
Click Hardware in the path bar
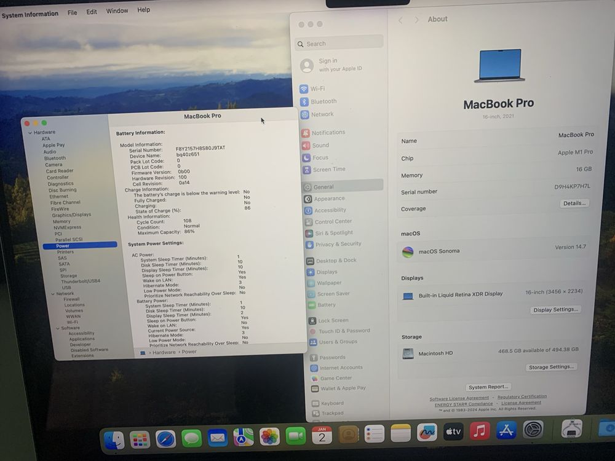pyautogui.click(x=164, y=352)
